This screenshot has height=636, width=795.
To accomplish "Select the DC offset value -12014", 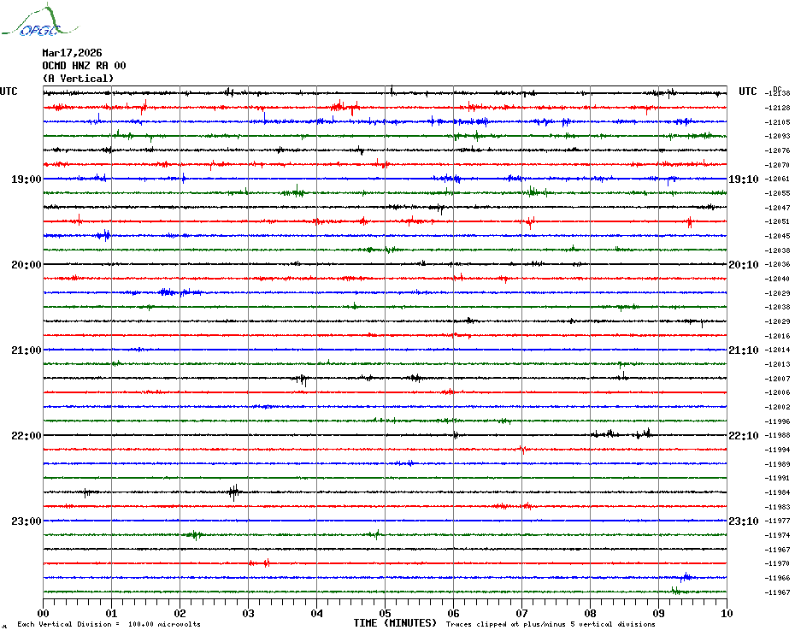I will pos(778,350).
